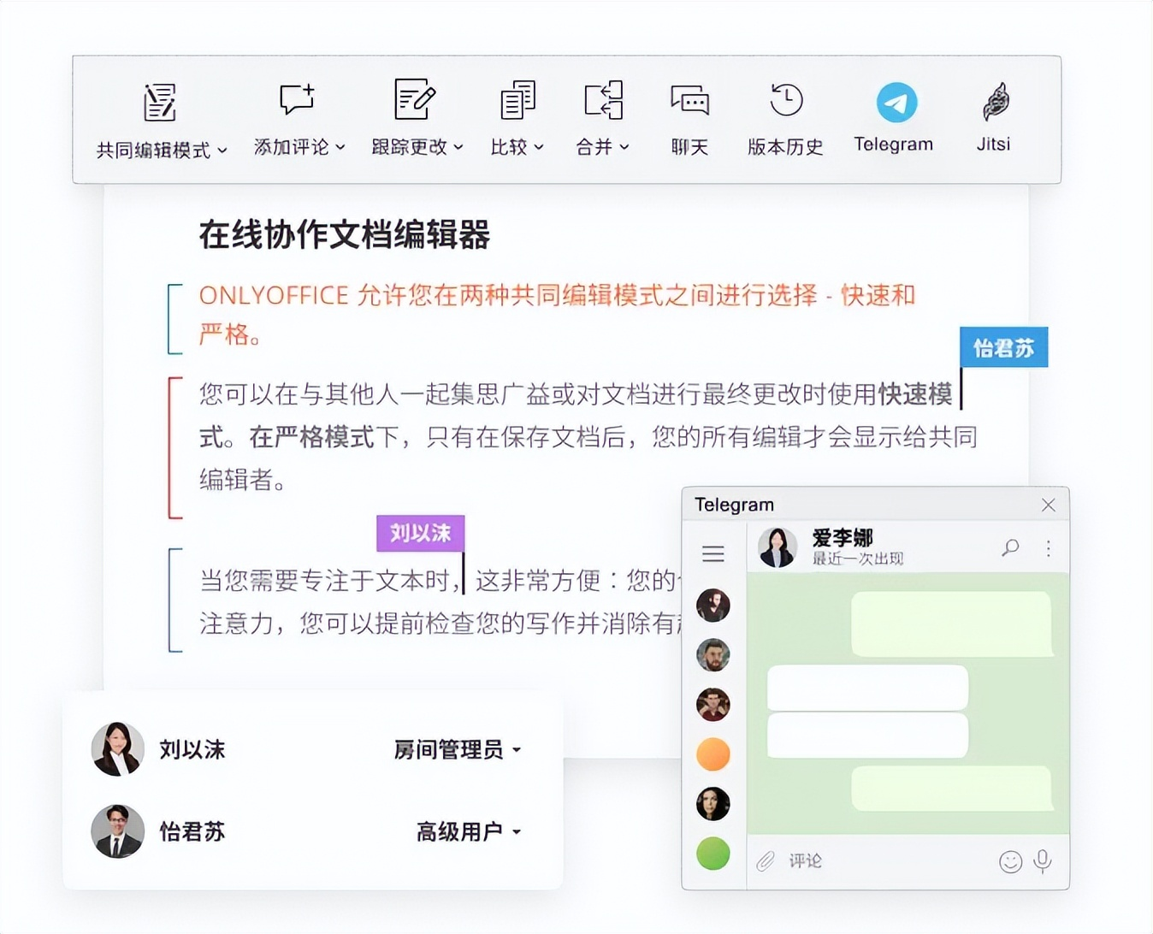Click the first white message bubble
Image resolution: width=1153 pixels, height=934 pixels.
pyautogui.click(x=867, y=688)
